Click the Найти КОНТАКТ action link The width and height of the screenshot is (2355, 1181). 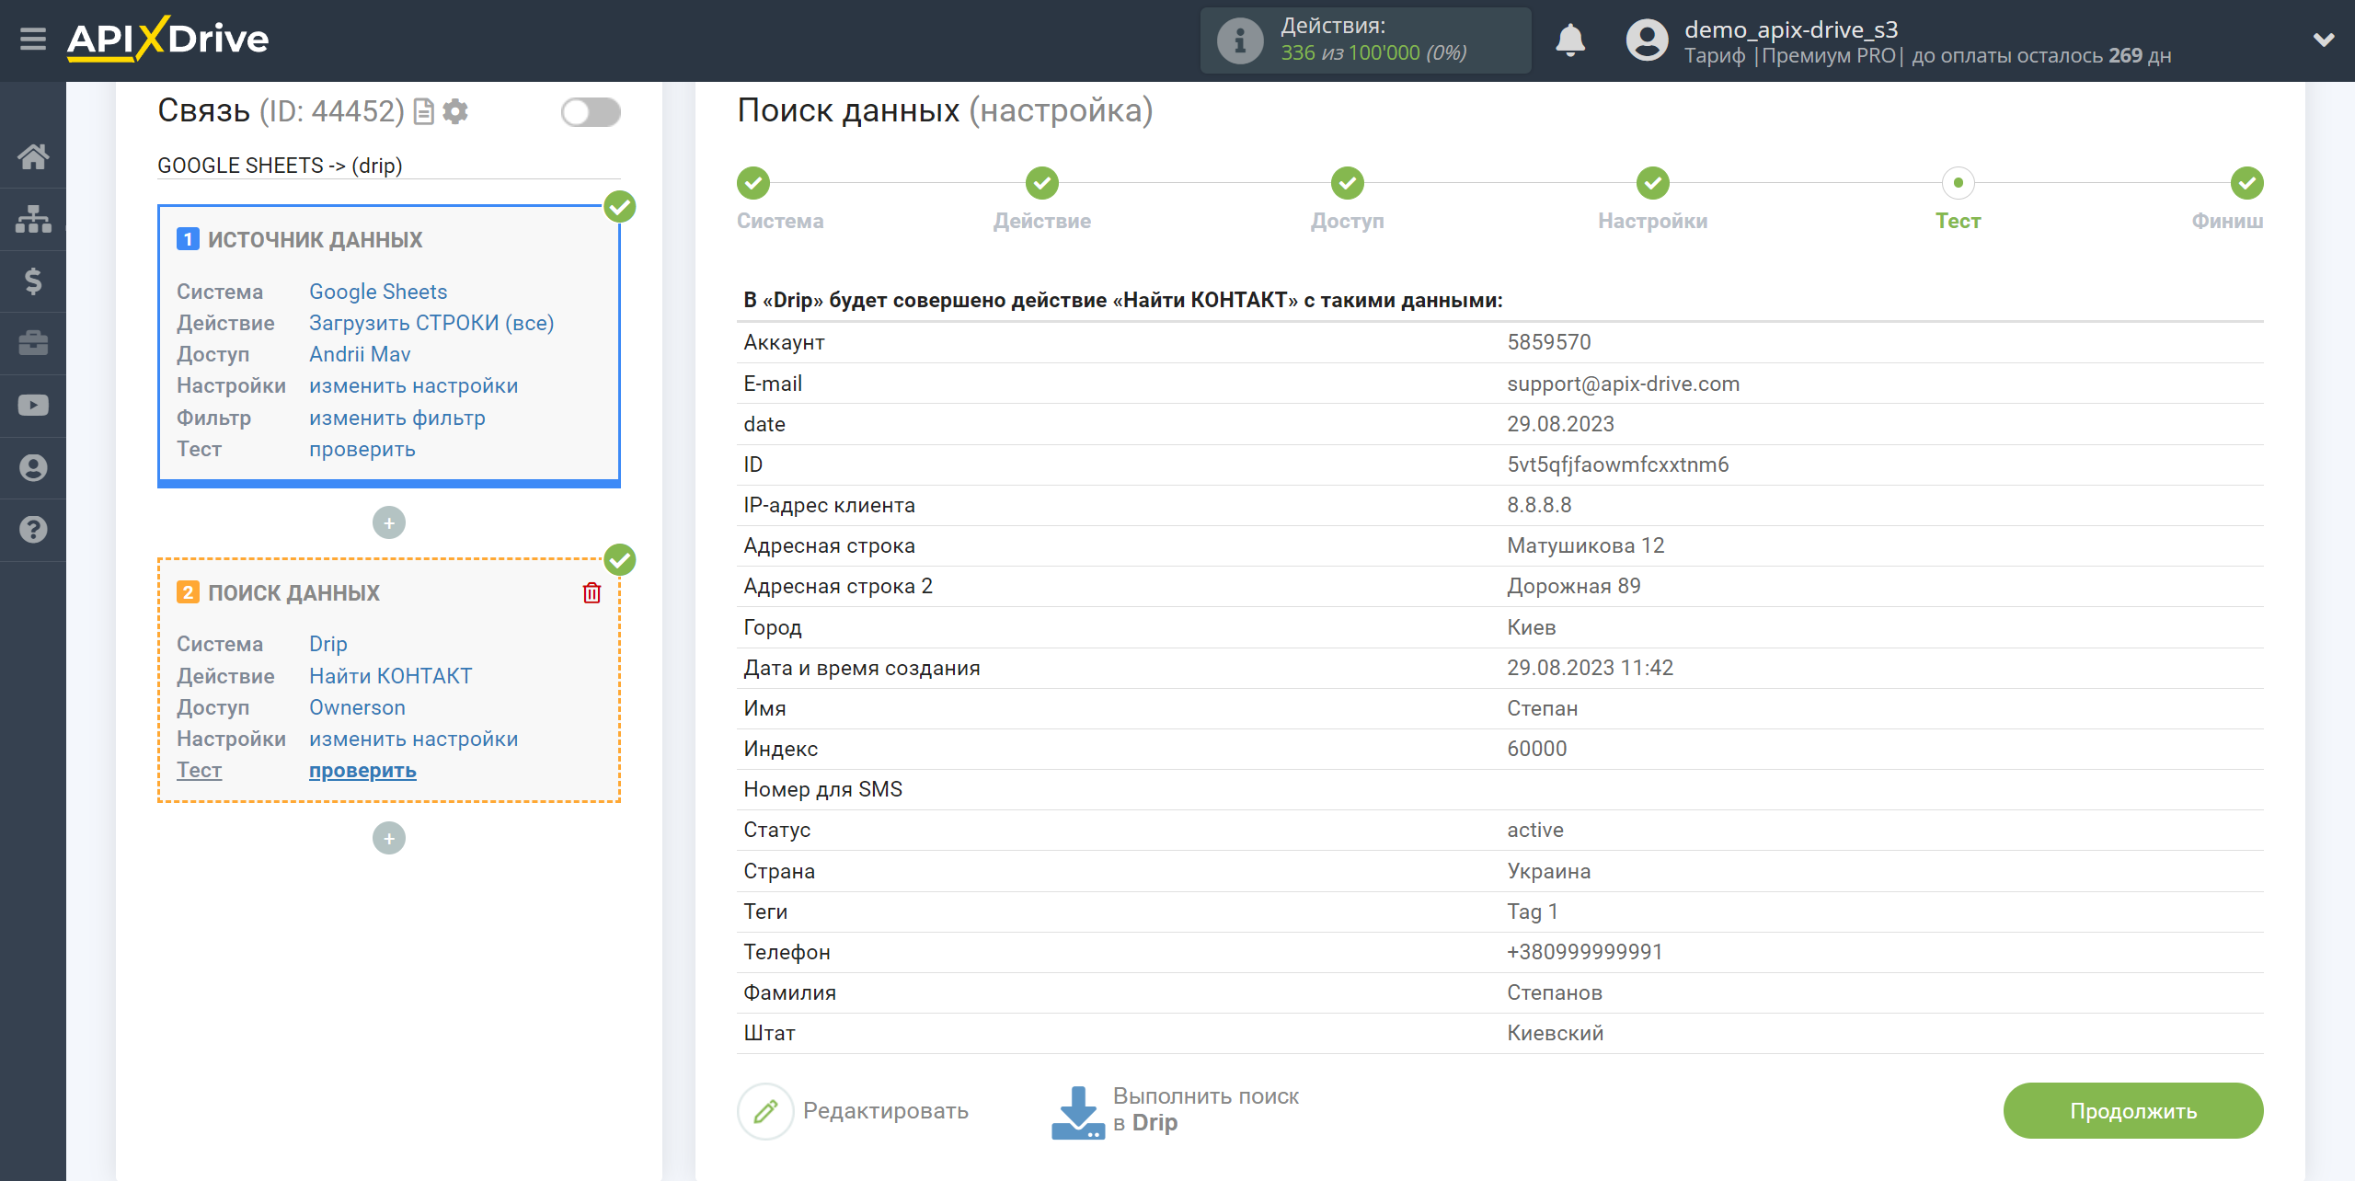click(391, 676)
